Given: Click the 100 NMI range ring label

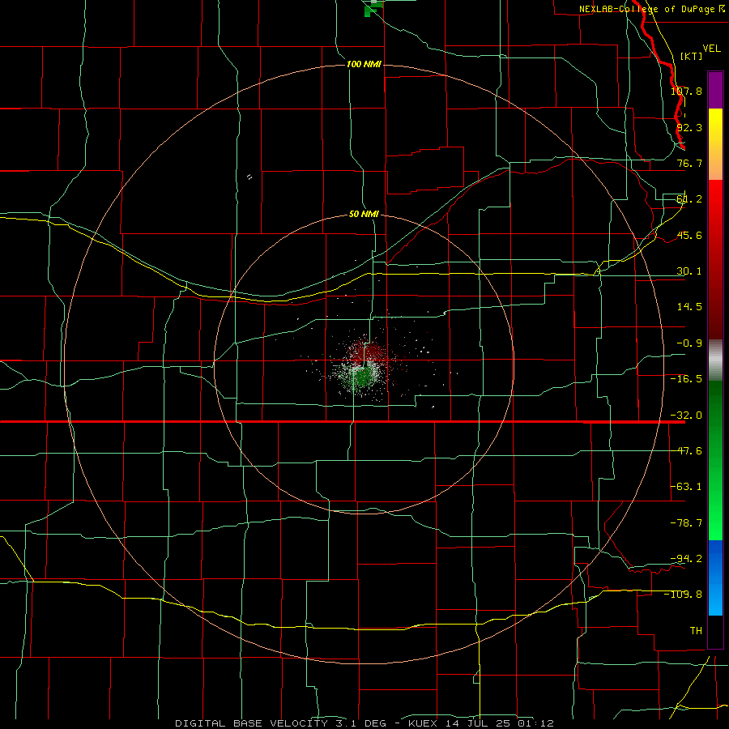Looking at the screenshot, I should point(364,64).
